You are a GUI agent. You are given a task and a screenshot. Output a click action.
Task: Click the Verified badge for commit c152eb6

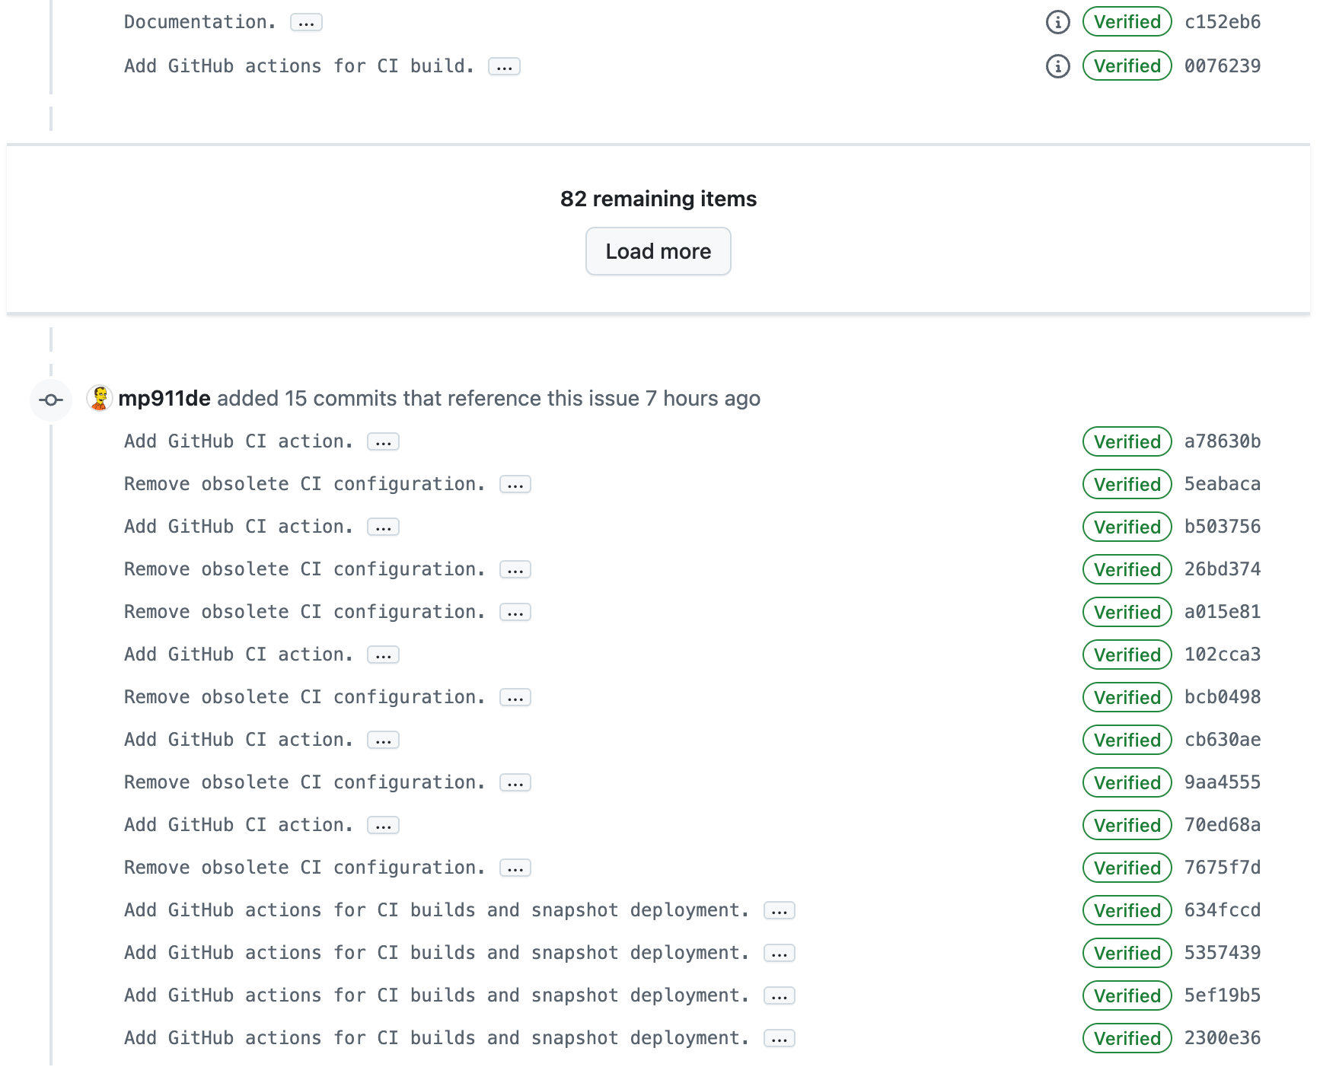point(1127,22)
